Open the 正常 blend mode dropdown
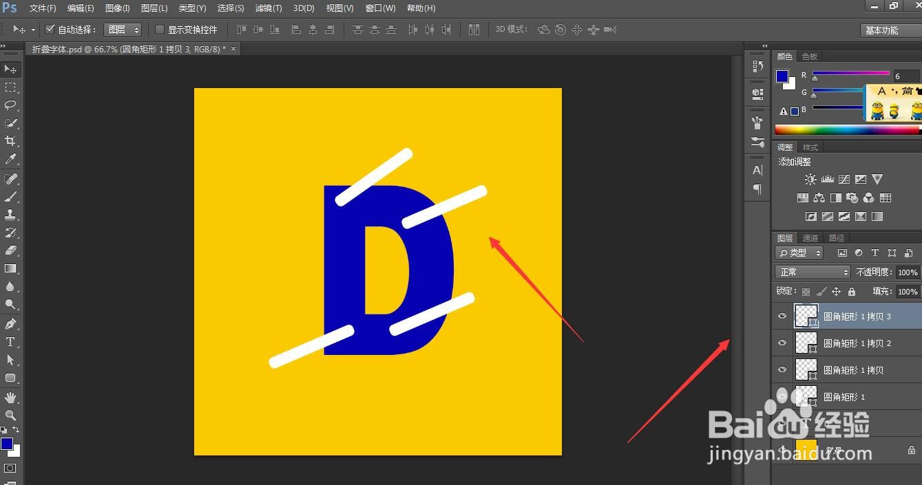 (813, 272)
